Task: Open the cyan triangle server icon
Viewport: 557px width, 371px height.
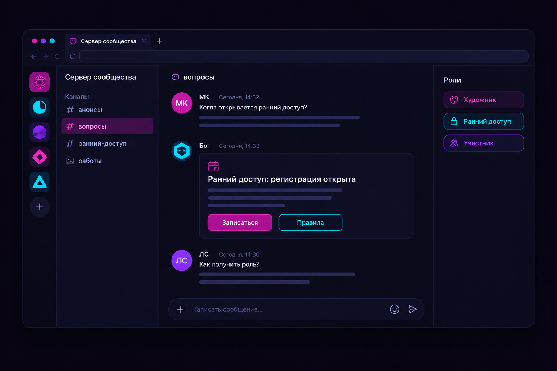Action: (40, 182)
